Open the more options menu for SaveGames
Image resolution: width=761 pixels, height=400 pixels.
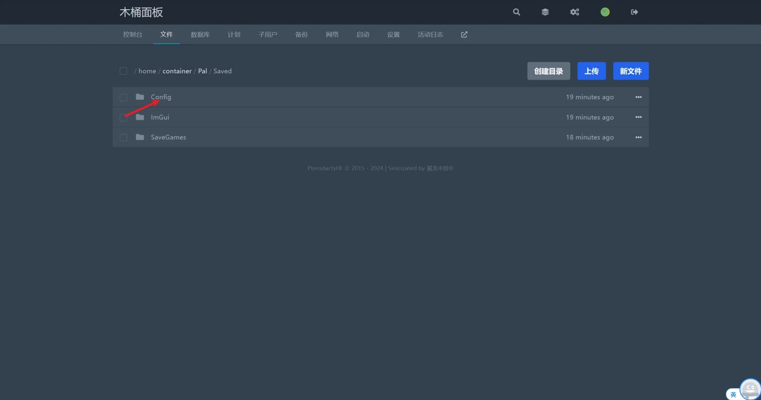(x=639, y=137)
